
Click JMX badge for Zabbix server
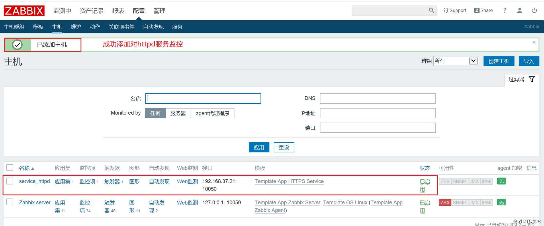tap(474, 203)
